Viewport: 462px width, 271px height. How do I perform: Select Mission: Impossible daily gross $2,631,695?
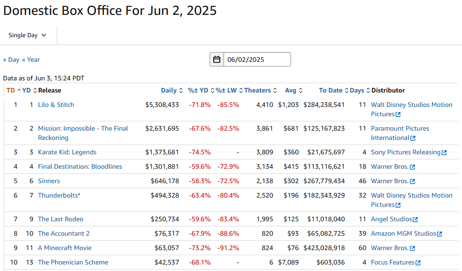coord(162,128)
